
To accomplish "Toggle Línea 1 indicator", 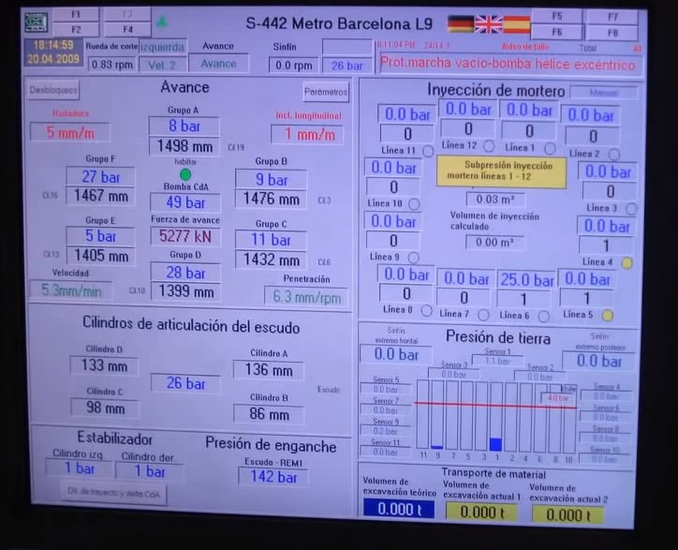I will click(x=550, y=148).
